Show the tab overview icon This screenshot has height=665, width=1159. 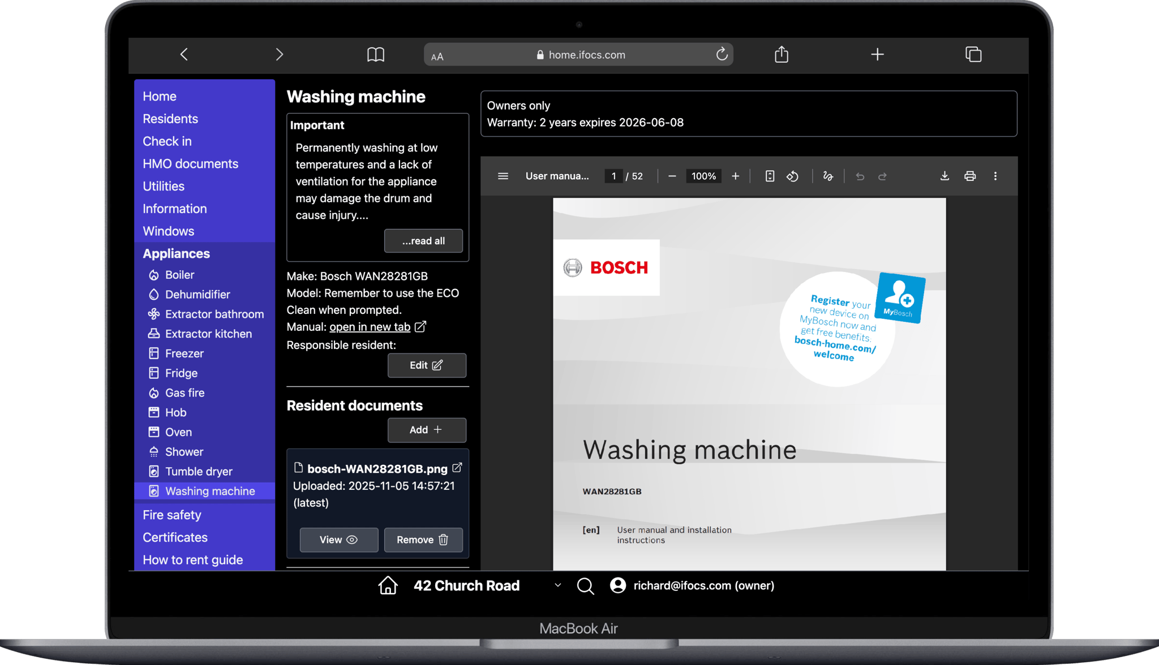[973, 54]
